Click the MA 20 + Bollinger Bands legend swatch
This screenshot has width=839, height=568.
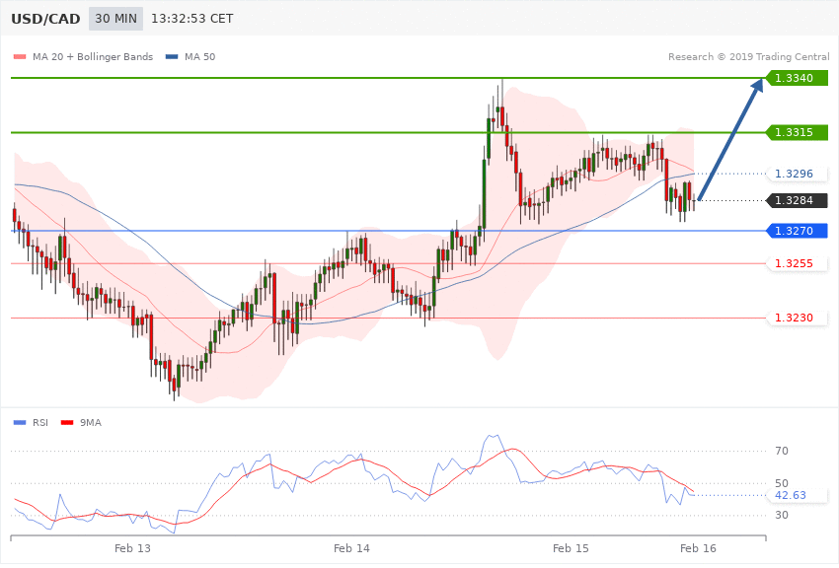tap(20, 56)
